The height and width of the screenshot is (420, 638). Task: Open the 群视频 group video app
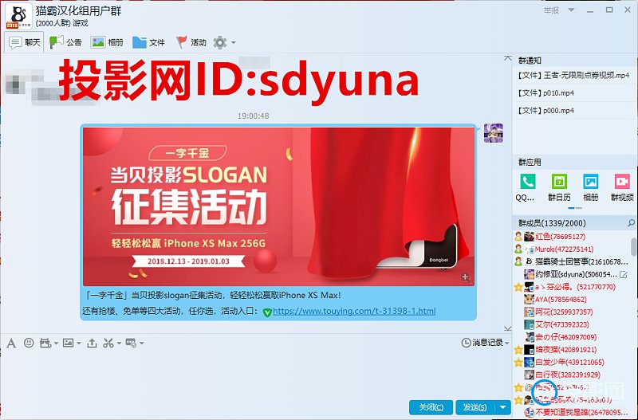(x=622, y=187)
